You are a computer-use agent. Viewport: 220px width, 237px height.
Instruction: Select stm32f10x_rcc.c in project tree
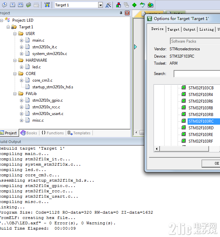point(46,107)
